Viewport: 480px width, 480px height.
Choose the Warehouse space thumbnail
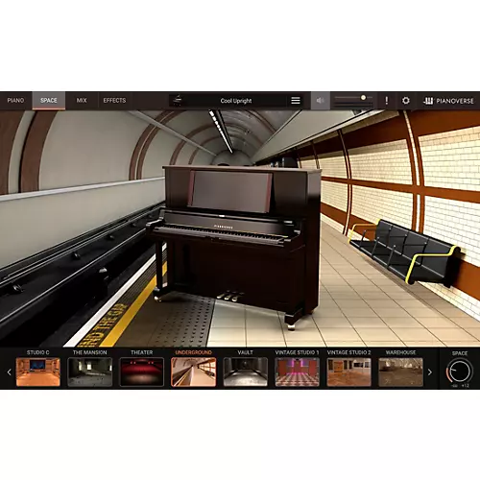[x=400, y=372]
